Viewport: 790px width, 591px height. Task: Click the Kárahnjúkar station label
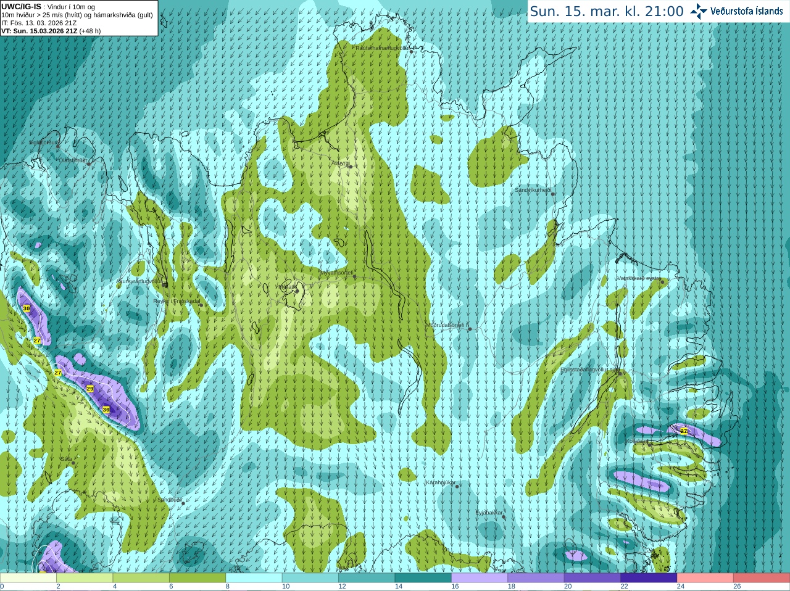441,482
